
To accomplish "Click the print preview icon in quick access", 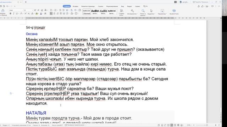I will [4, 6].
